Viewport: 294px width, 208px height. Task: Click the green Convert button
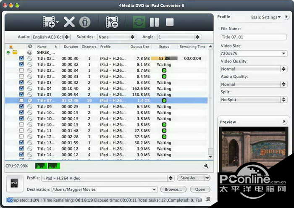[139, 22]
